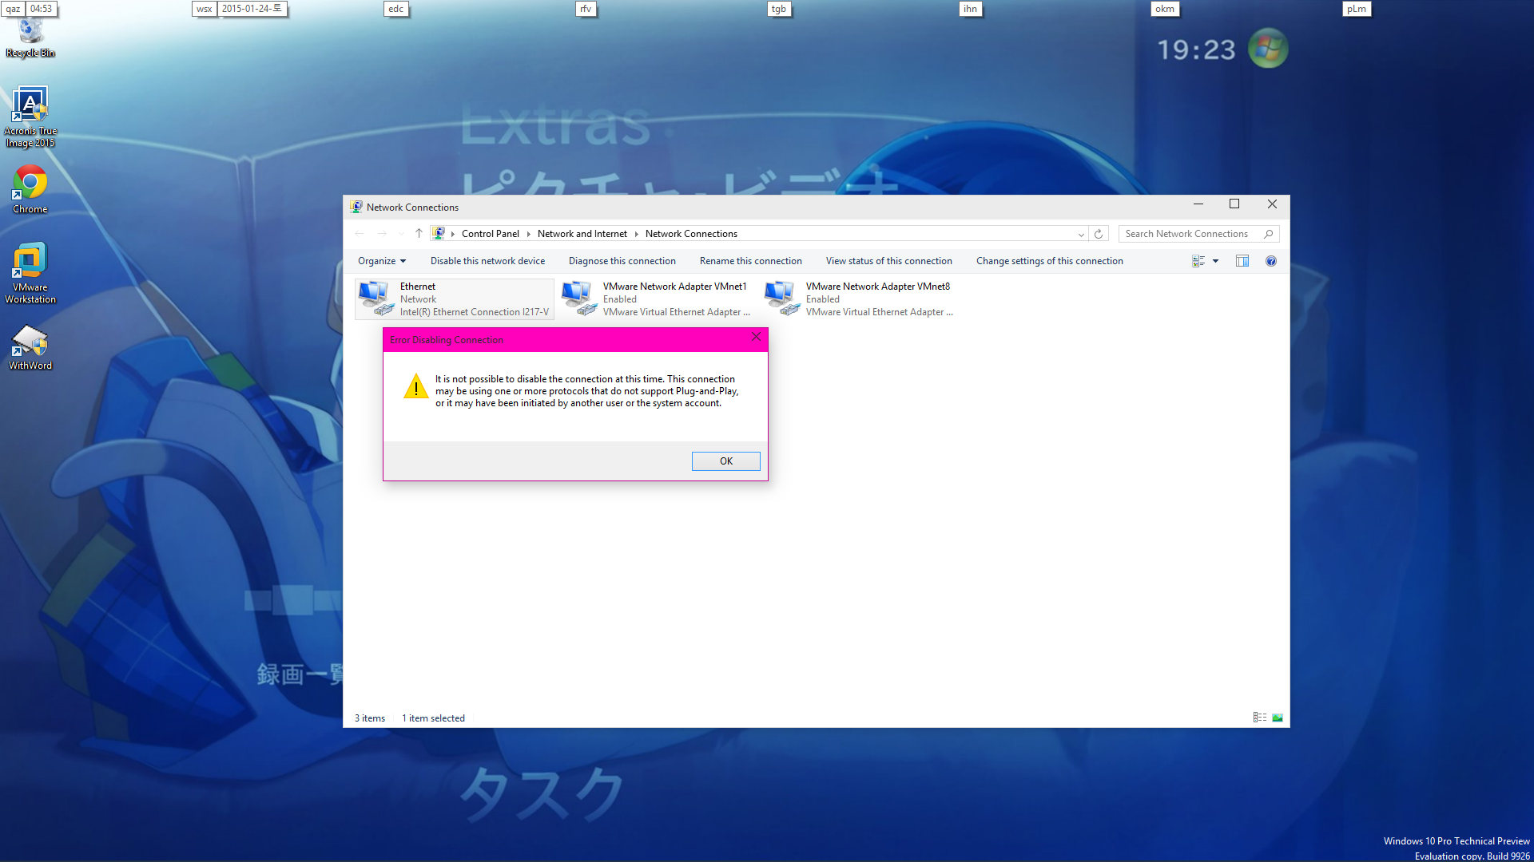The height and width of the screenshot is (862, 1534).
Task: Click the okm label at top
Action: [x=1165, y=9]
